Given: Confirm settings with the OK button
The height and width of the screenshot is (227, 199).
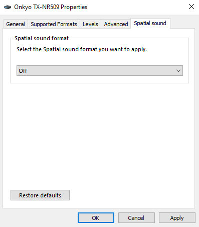Looking at the screenshot, I should tap(96, 218).
